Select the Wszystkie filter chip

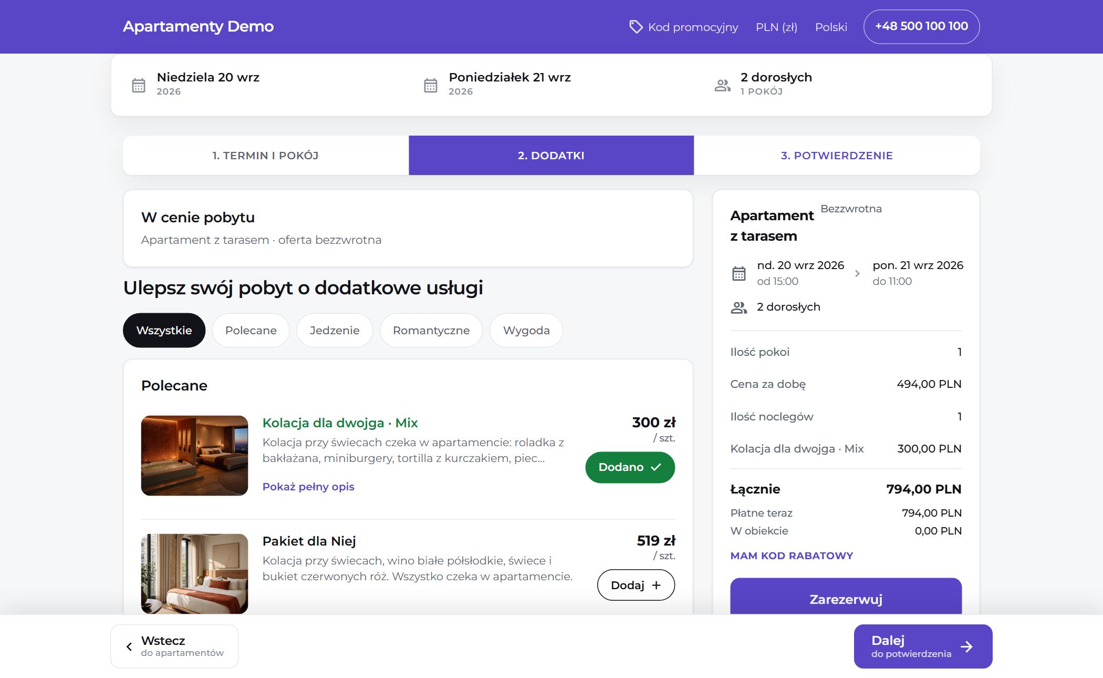(x=164, y=330)
